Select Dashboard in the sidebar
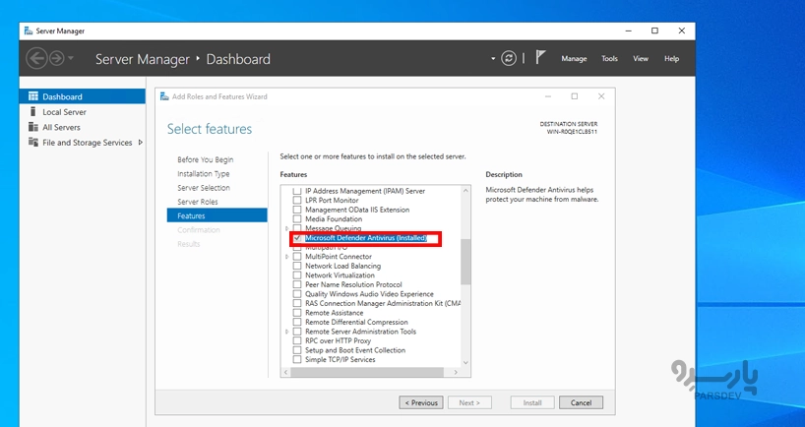The image size is (805, 427). pyautogui.click(x=83, y=96)
